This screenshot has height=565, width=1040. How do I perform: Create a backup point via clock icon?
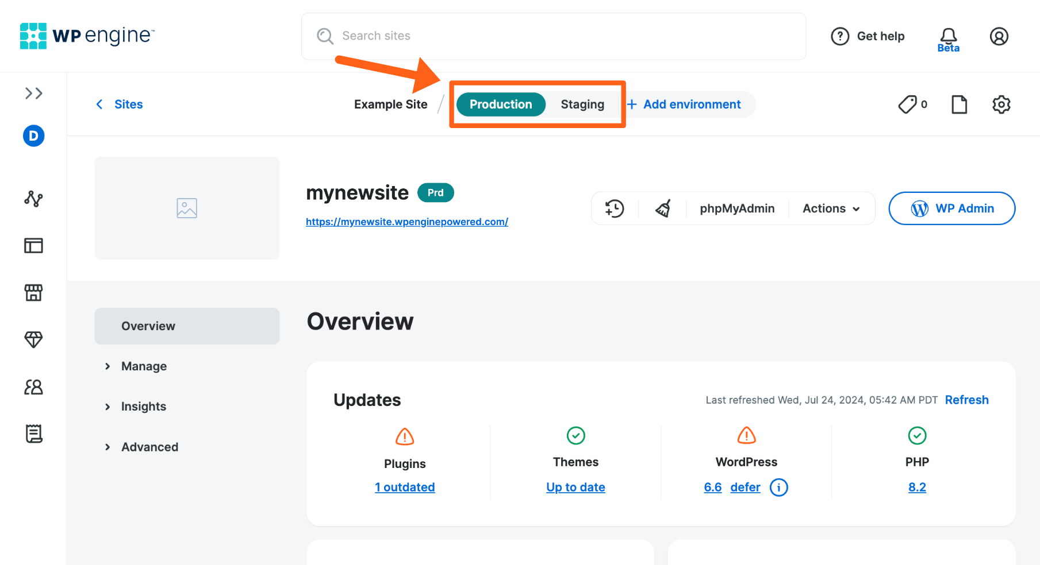614,208
